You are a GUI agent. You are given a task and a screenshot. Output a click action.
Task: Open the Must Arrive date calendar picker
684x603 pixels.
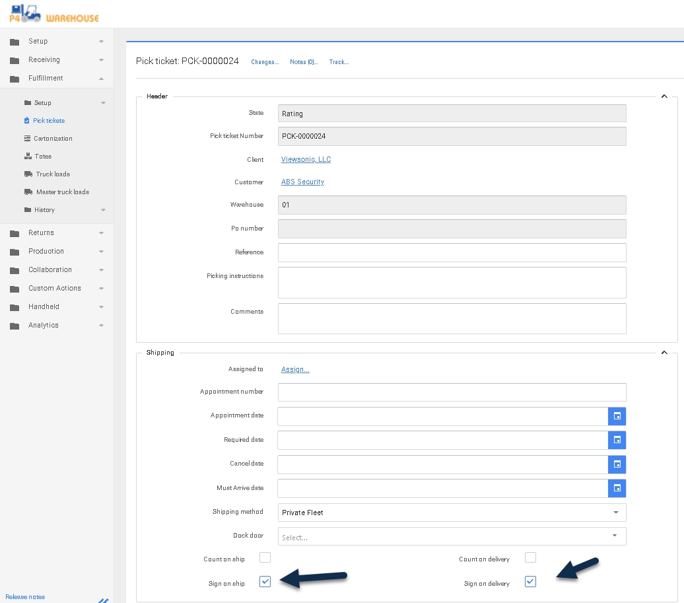[x=617, y=488]
